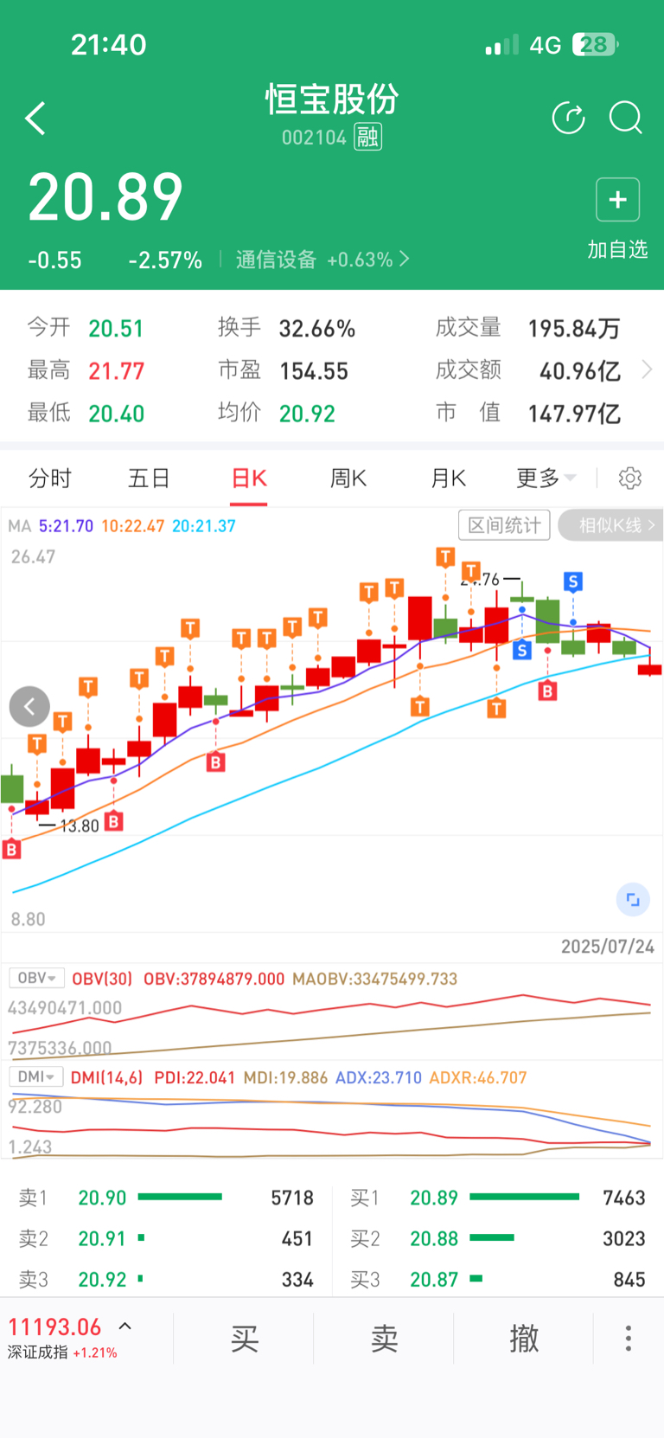This screenshot has height=1439, width=664.
Task: Tap 成交量 value 195.84万
Action: point(574,329)
